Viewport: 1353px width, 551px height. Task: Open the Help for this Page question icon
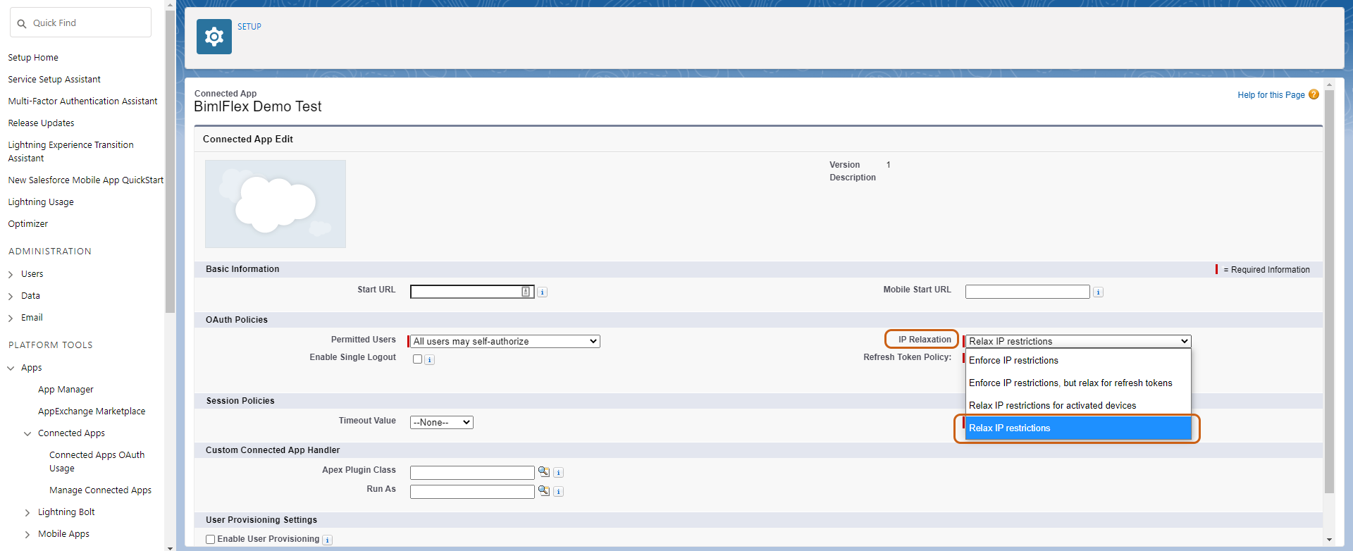click(1314, 94)
